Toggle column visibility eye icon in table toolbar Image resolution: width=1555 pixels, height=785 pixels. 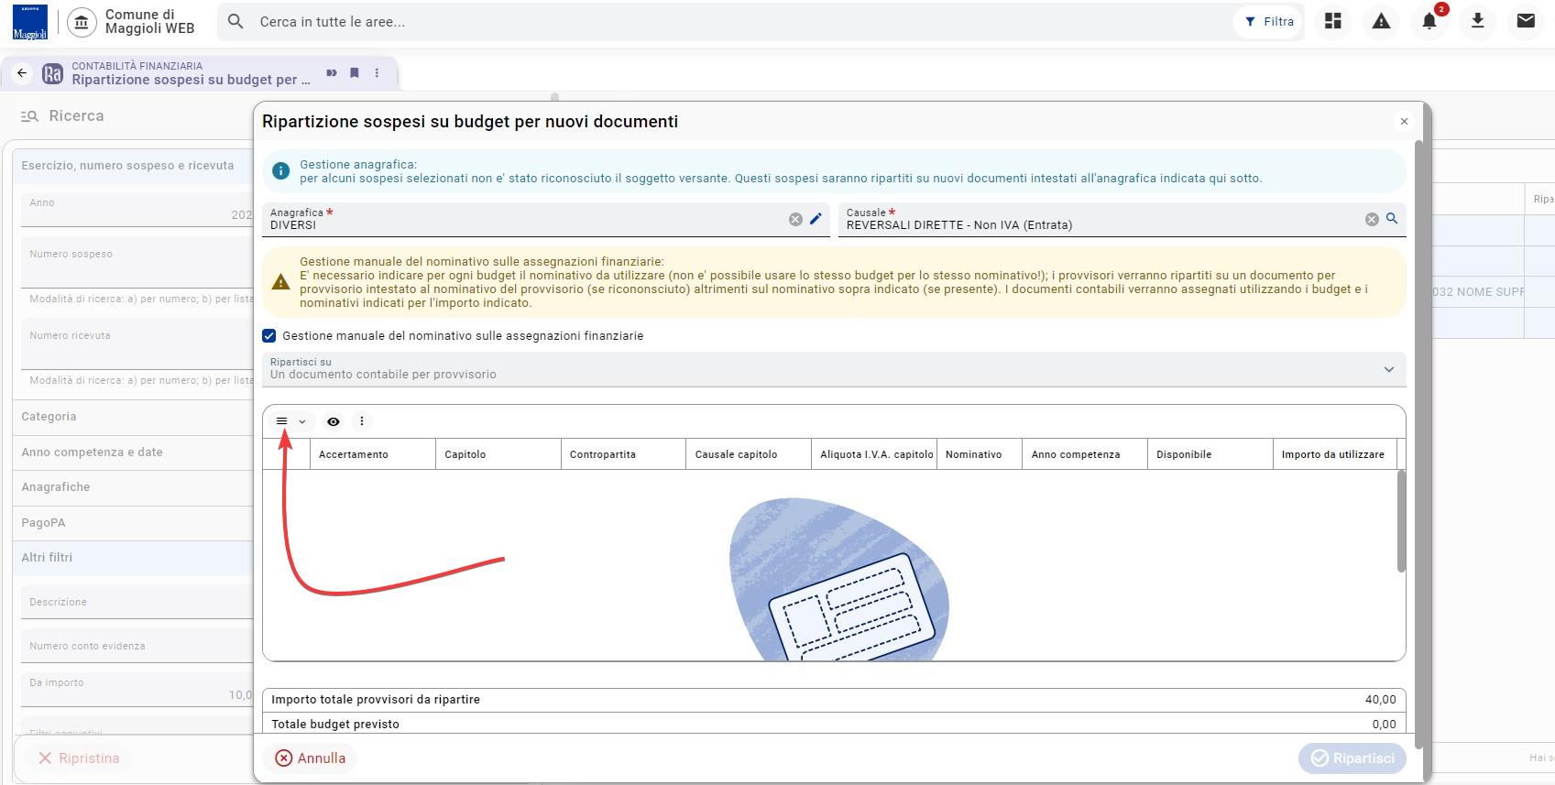[334, 421]
